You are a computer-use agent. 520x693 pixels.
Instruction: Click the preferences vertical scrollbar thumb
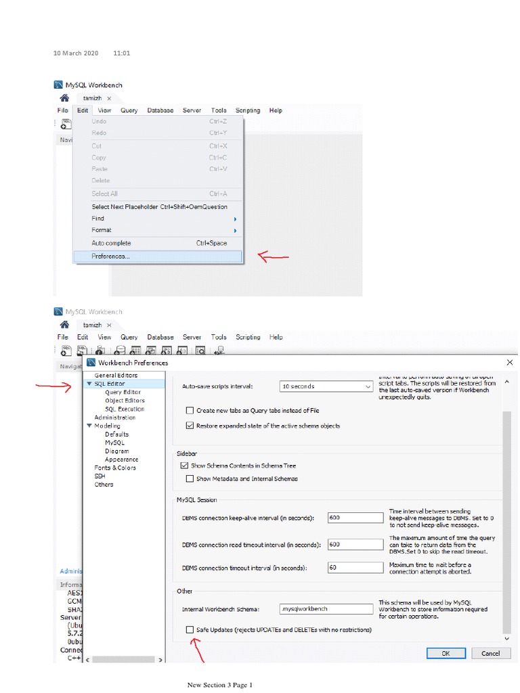point(506,522)
